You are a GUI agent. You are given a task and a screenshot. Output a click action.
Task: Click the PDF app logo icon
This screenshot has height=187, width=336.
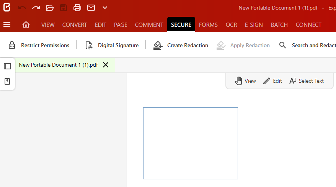pyautogui.click(x=7, y=8)
